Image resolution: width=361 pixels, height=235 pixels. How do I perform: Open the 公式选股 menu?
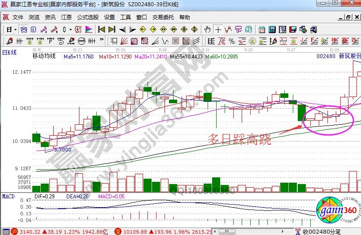(x=87, y=17)
